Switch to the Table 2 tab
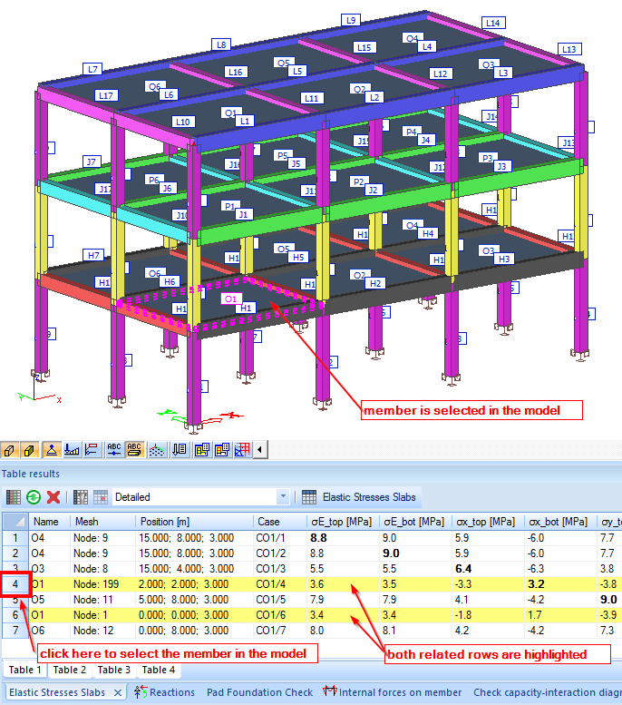Viewport: 622px width, 705px height. click(70, 670)
